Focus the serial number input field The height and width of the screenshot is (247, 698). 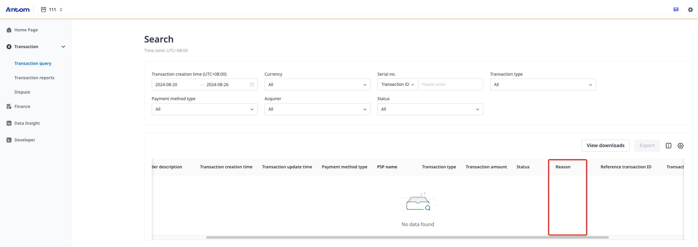pos(450,84)
